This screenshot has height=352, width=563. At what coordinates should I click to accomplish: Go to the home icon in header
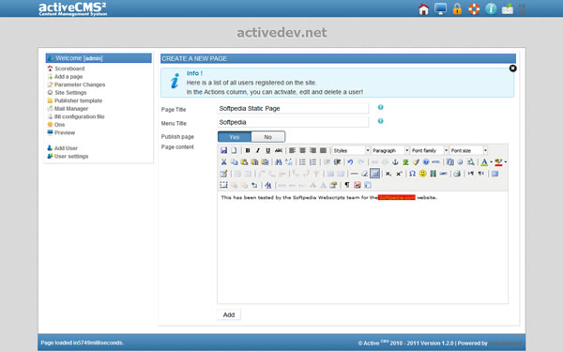point(424,9)
